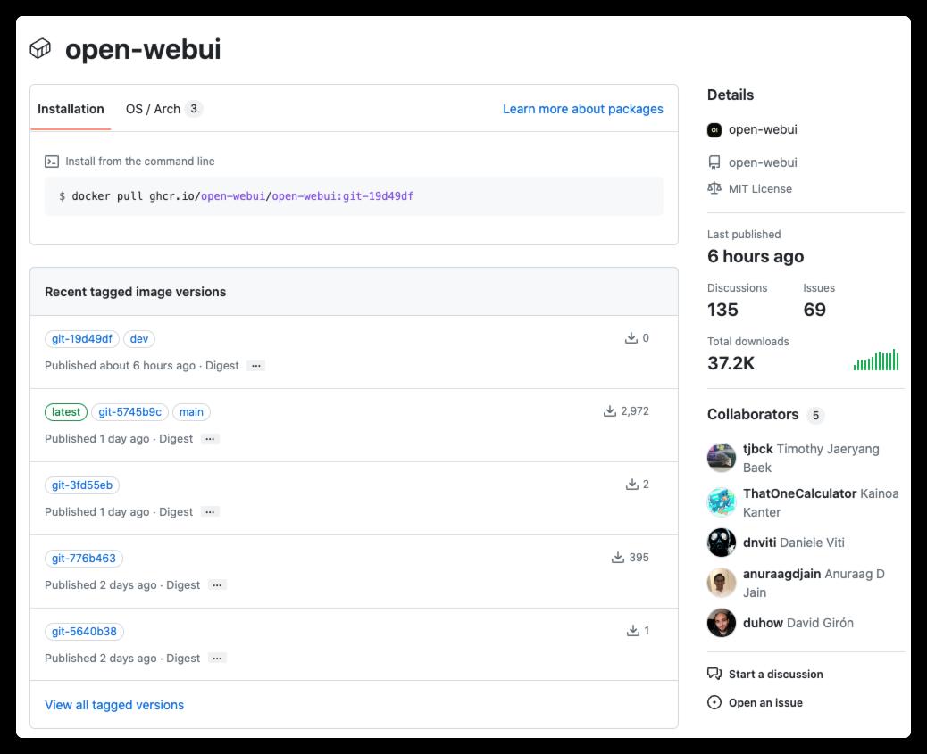
Task: Click the package box icon beside title
Action: [40, 49]
